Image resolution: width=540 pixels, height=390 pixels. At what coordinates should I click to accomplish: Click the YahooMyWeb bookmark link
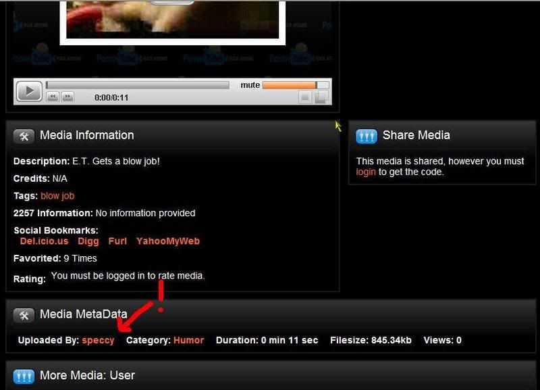tap(167, 241)
